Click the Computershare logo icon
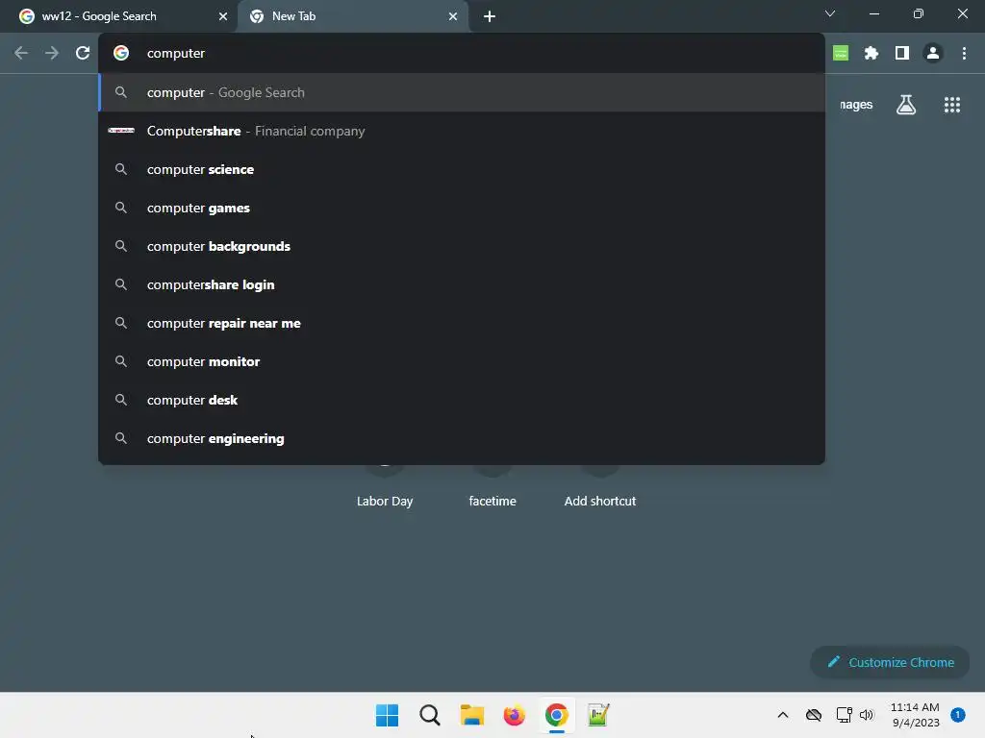The width and height of the screenshot is (985, 738). coord(121,131)
